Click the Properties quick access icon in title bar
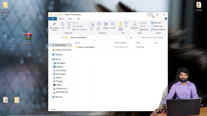The image size is (207, 116). pos(56,15)
